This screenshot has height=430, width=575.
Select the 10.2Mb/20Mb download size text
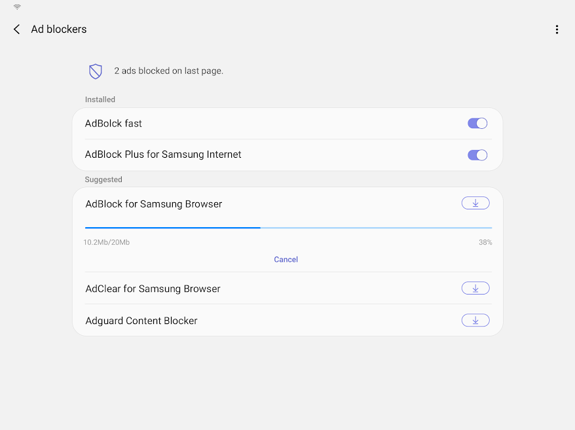click(106, 242)
